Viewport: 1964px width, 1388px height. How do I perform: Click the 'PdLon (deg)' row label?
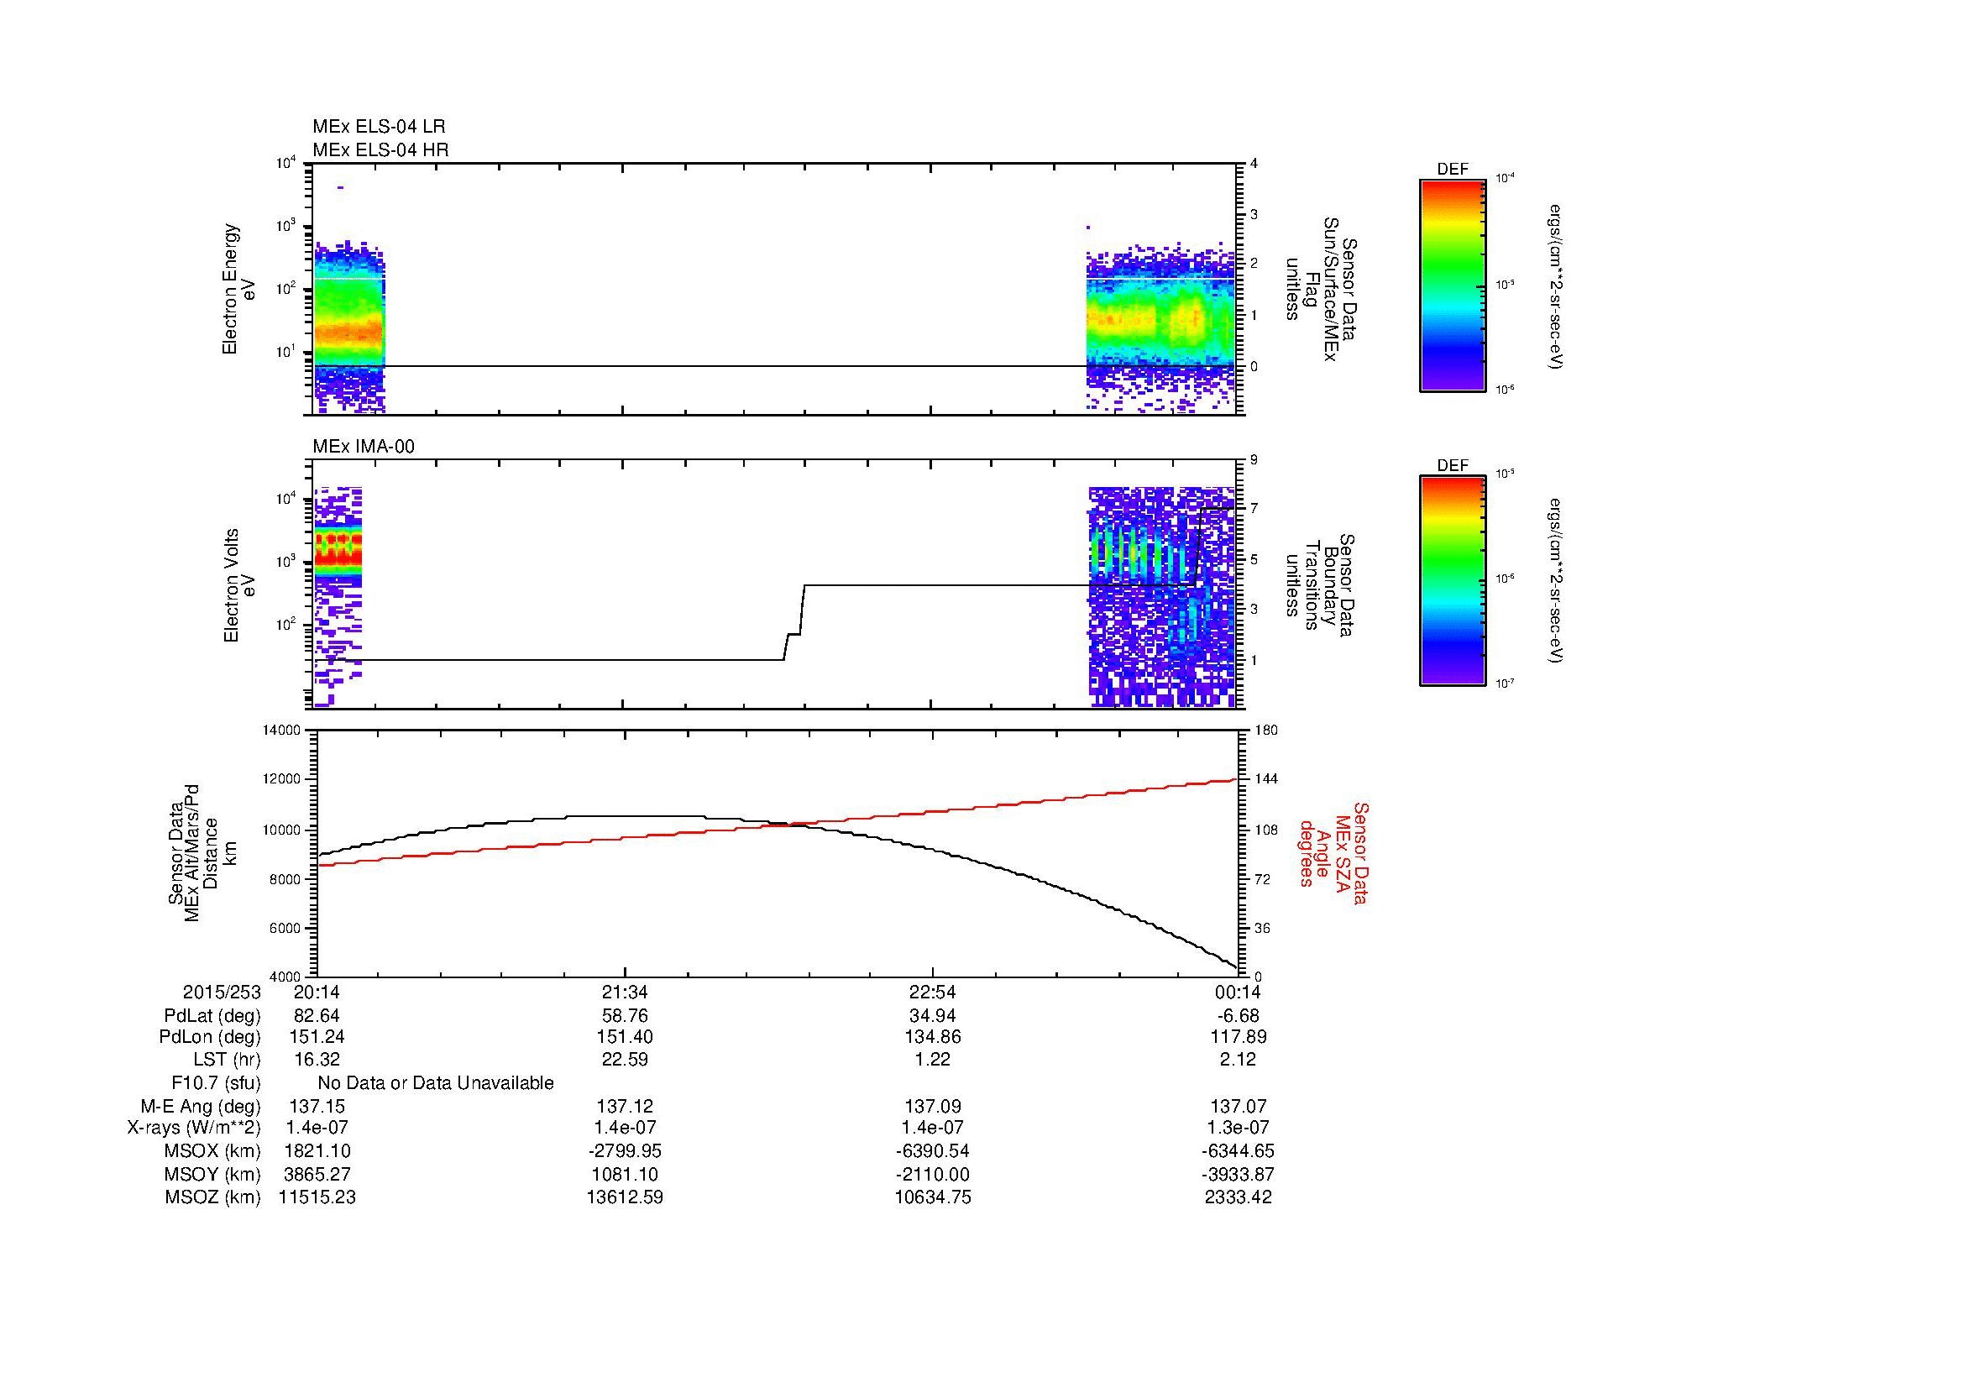[211, 1037]
